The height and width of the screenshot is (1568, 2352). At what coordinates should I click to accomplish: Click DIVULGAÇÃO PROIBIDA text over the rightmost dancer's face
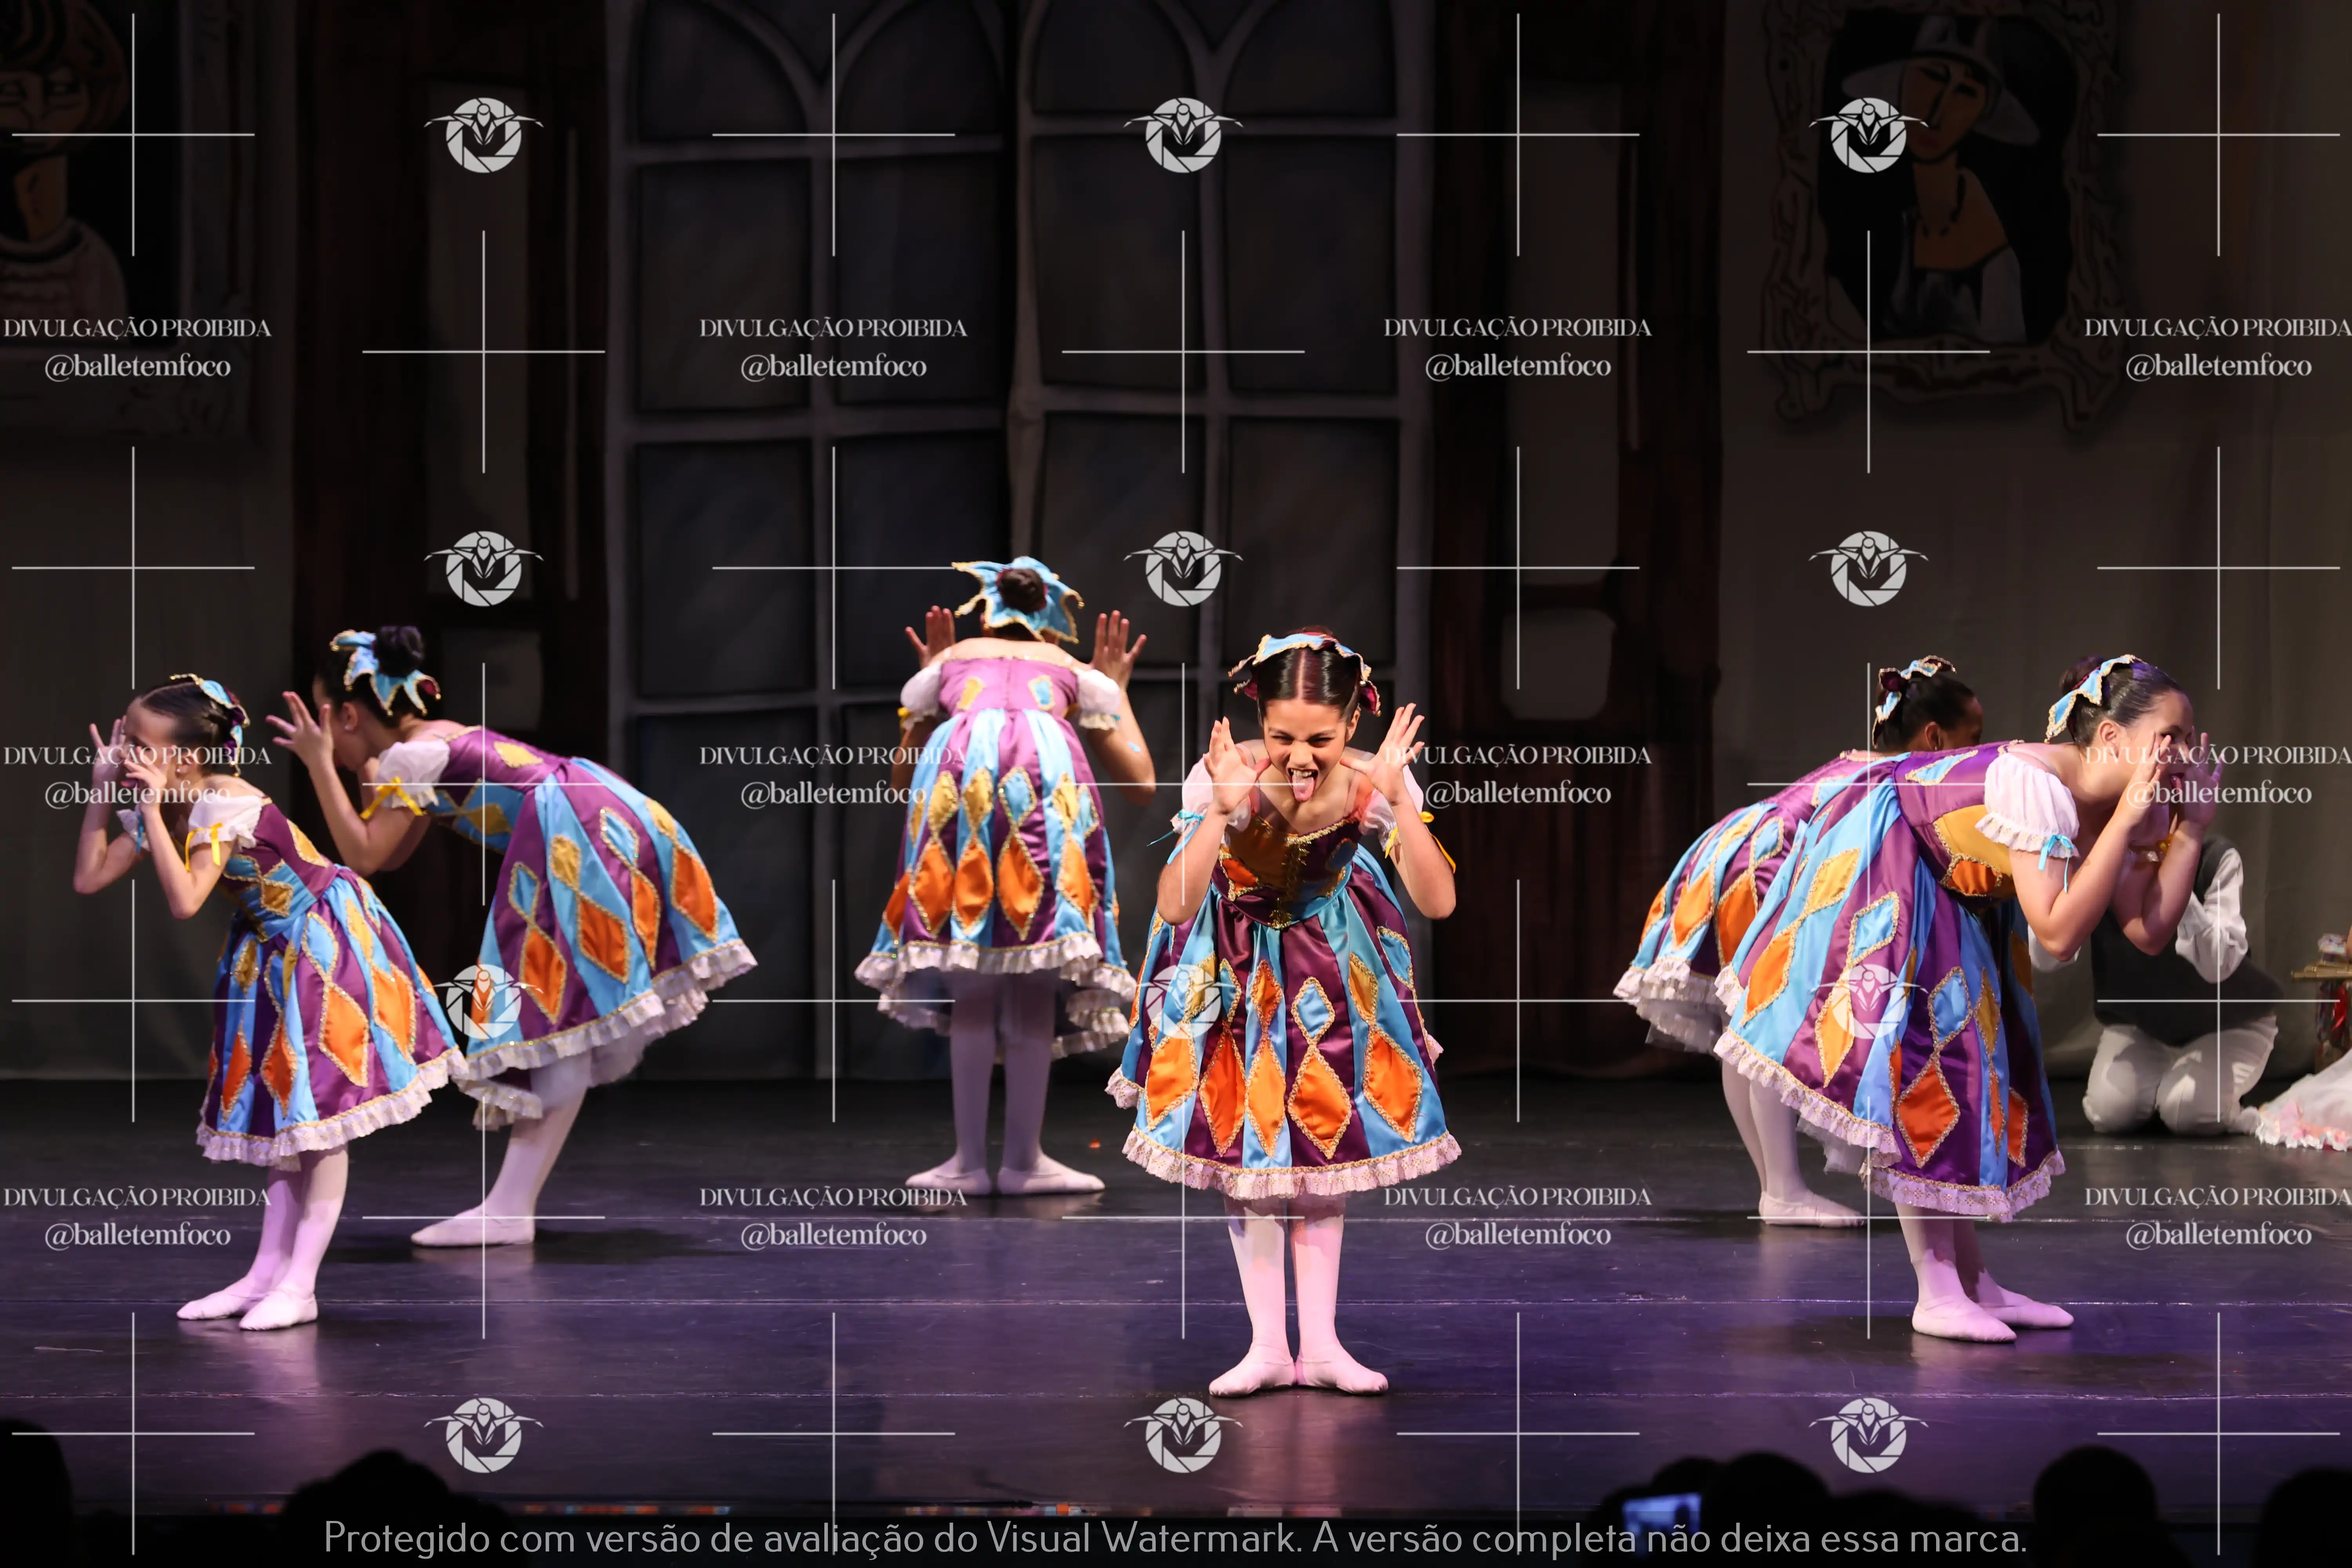point(2217,756)
